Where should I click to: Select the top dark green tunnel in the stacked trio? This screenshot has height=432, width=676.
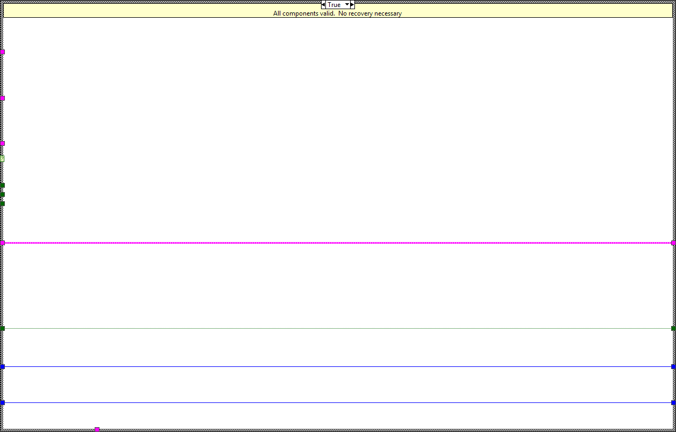(2, 185)
